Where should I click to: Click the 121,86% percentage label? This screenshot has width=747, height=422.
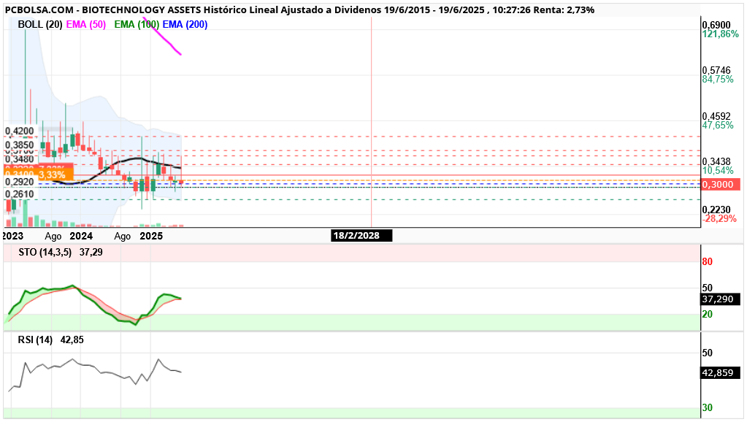[720, 34]
